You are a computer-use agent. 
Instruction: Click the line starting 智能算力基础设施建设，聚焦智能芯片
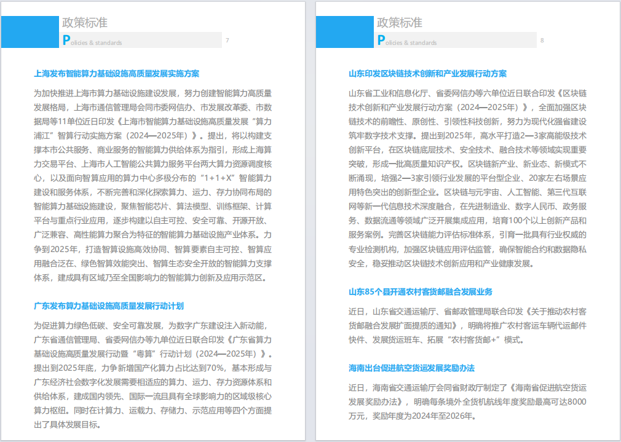coord(153,207)
